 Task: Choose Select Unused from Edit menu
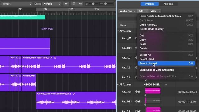click(x=166, y=63)
